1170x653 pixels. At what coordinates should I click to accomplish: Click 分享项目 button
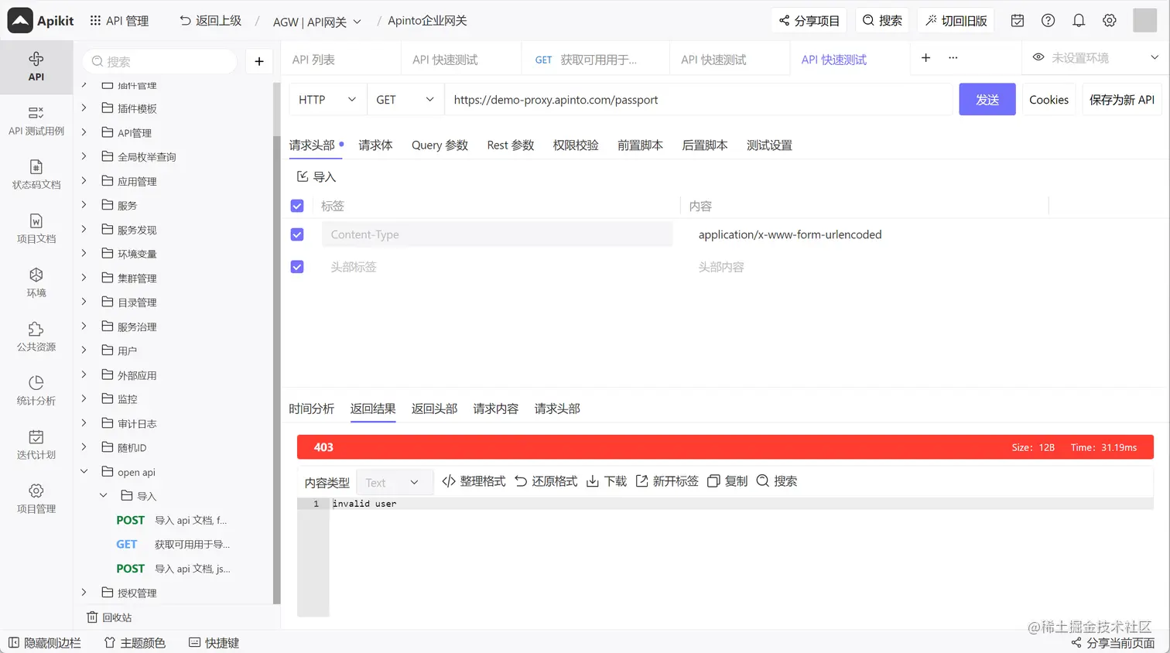pyautogui.click(x=809, y=21)
